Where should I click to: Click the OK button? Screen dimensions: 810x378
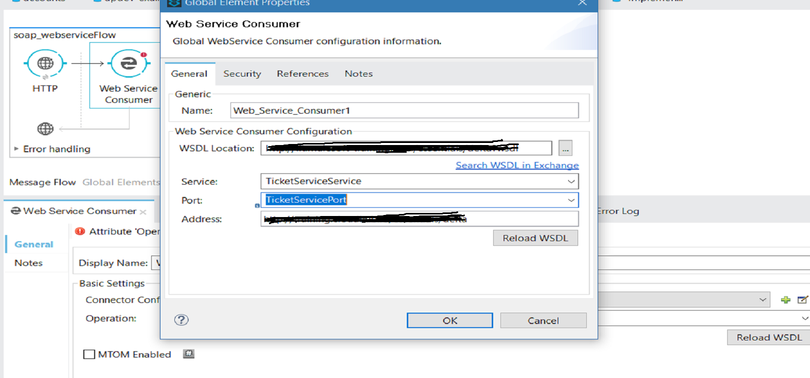pos(449,320)
